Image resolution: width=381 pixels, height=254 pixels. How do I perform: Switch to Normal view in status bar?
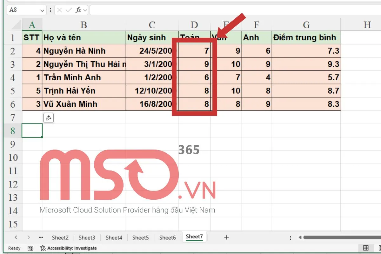(x=366, y=248)
